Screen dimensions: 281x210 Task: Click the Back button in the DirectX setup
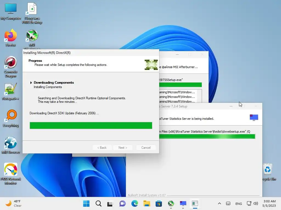[x=102, y=147]
